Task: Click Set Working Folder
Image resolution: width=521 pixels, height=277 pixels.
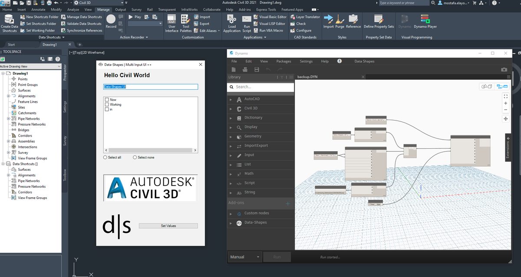Action: [x=37, y=30]
